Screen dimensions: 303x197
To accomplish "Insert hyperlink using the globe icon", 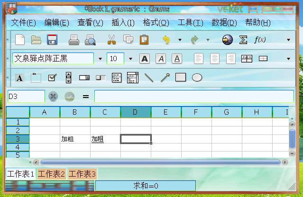I will [x=227, y=40].
